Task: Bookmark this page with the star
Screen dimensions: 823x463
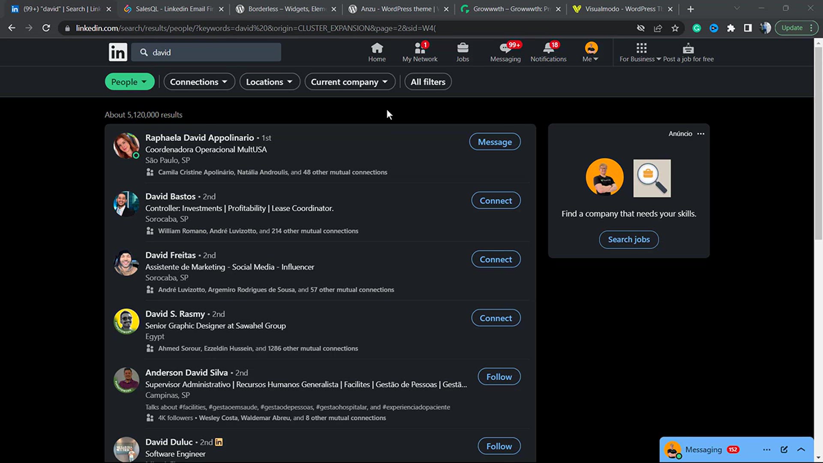Action: tap(675, 28)
